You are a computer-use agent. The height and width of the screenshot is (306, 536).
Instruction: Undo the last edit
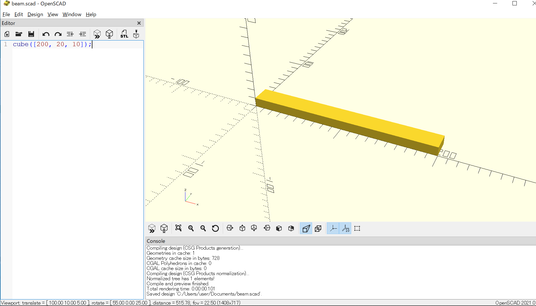[x=46, y=34]
